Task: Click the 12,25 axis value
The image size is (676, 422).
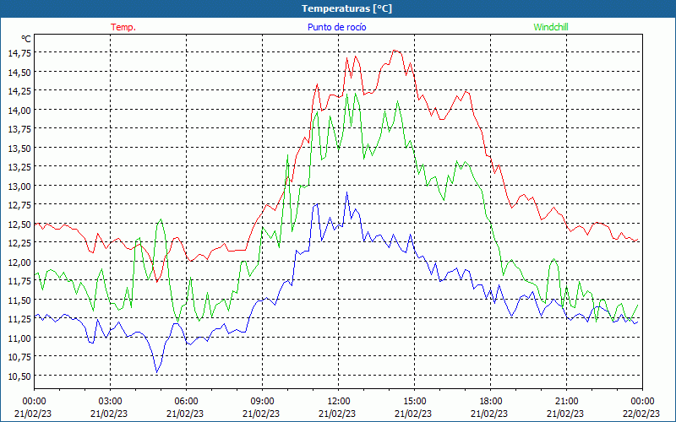Action: (x=19, y=243)
